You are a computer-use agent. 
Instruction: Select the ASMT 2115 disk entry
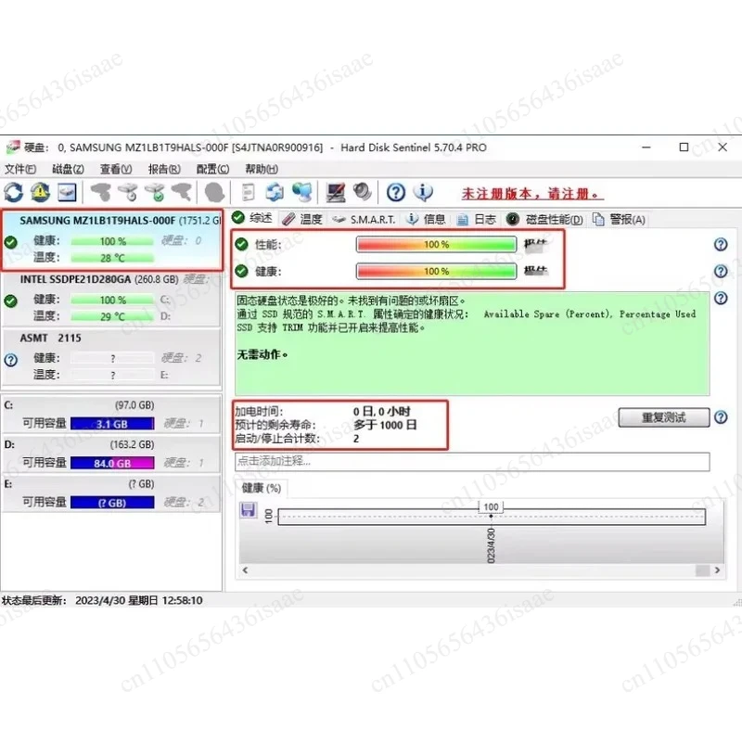[x=112, y=357]
